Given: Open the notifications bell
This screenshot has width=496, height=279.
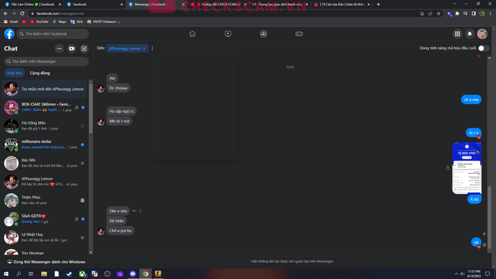Looking at the screenshot, I should [x=470, y=34].
